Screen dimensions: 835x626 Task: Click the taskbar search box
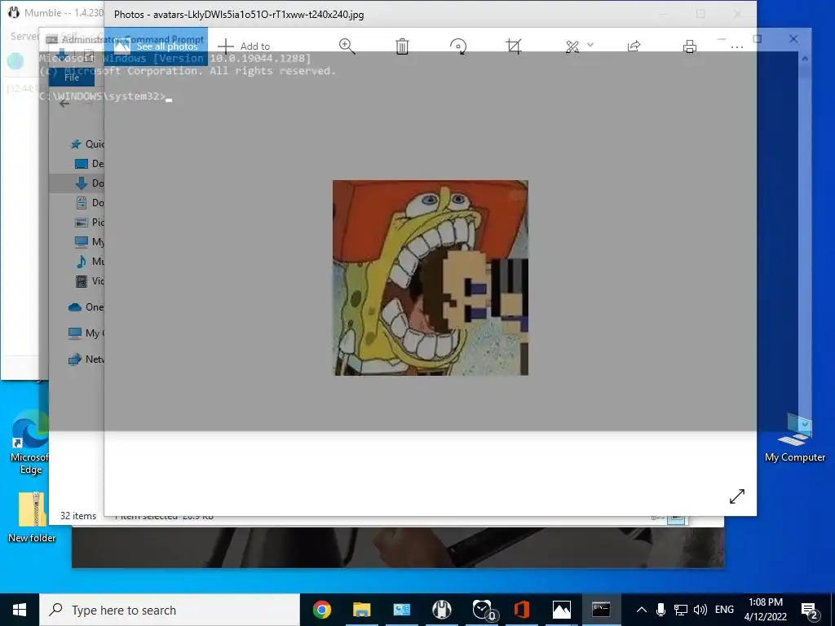point(170,610)
